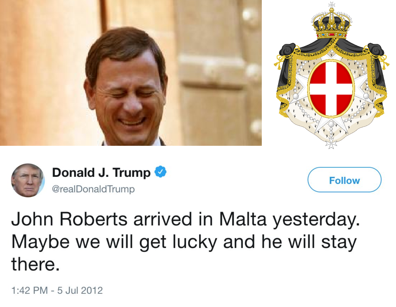Viewport: 396px width, 307px height.
Task: Click the red shield with white cross
Action: 331,89
